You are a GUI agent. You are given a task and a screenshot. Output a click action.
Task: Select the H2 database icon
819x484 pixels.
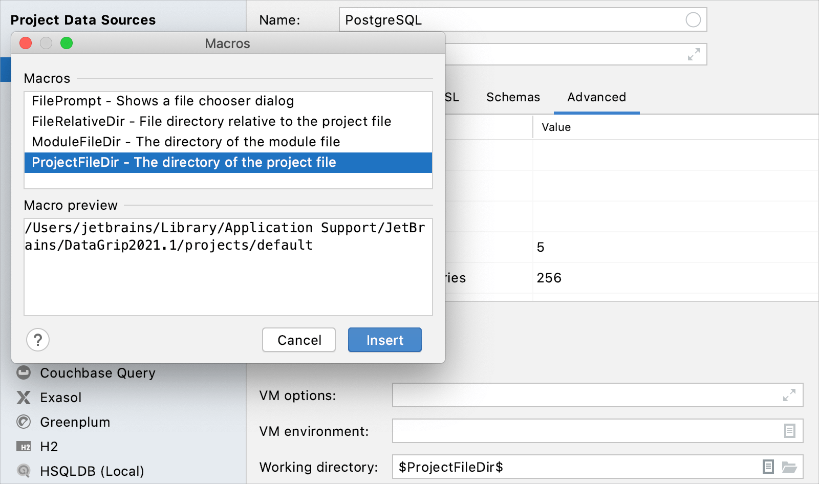23,447
